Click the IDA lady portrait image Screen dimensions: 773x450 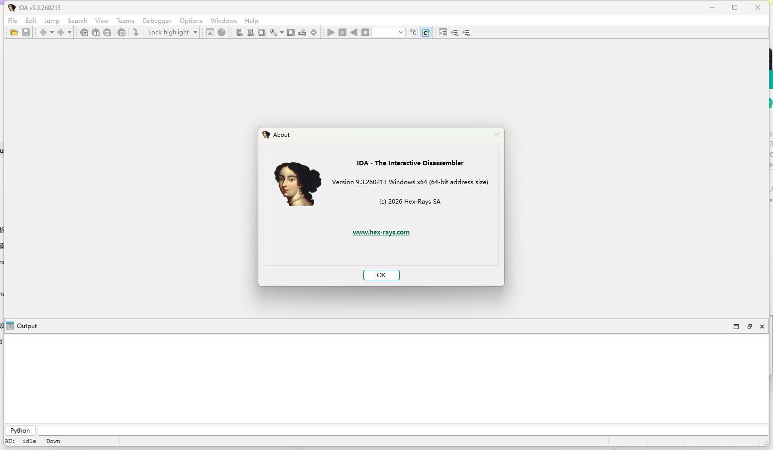298,184
